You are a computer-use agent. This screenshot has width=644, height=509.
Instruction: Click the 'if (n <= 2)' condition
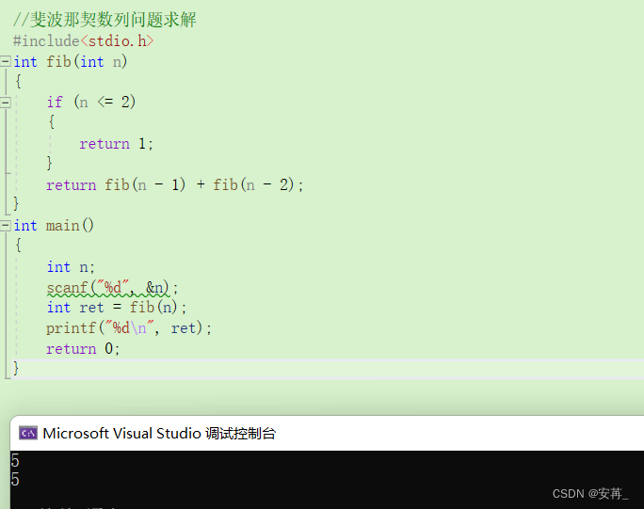click(90, 102)
